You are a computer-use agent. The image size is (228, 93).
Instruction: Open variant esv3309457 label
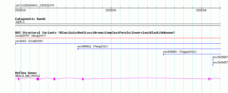[220, 62]
